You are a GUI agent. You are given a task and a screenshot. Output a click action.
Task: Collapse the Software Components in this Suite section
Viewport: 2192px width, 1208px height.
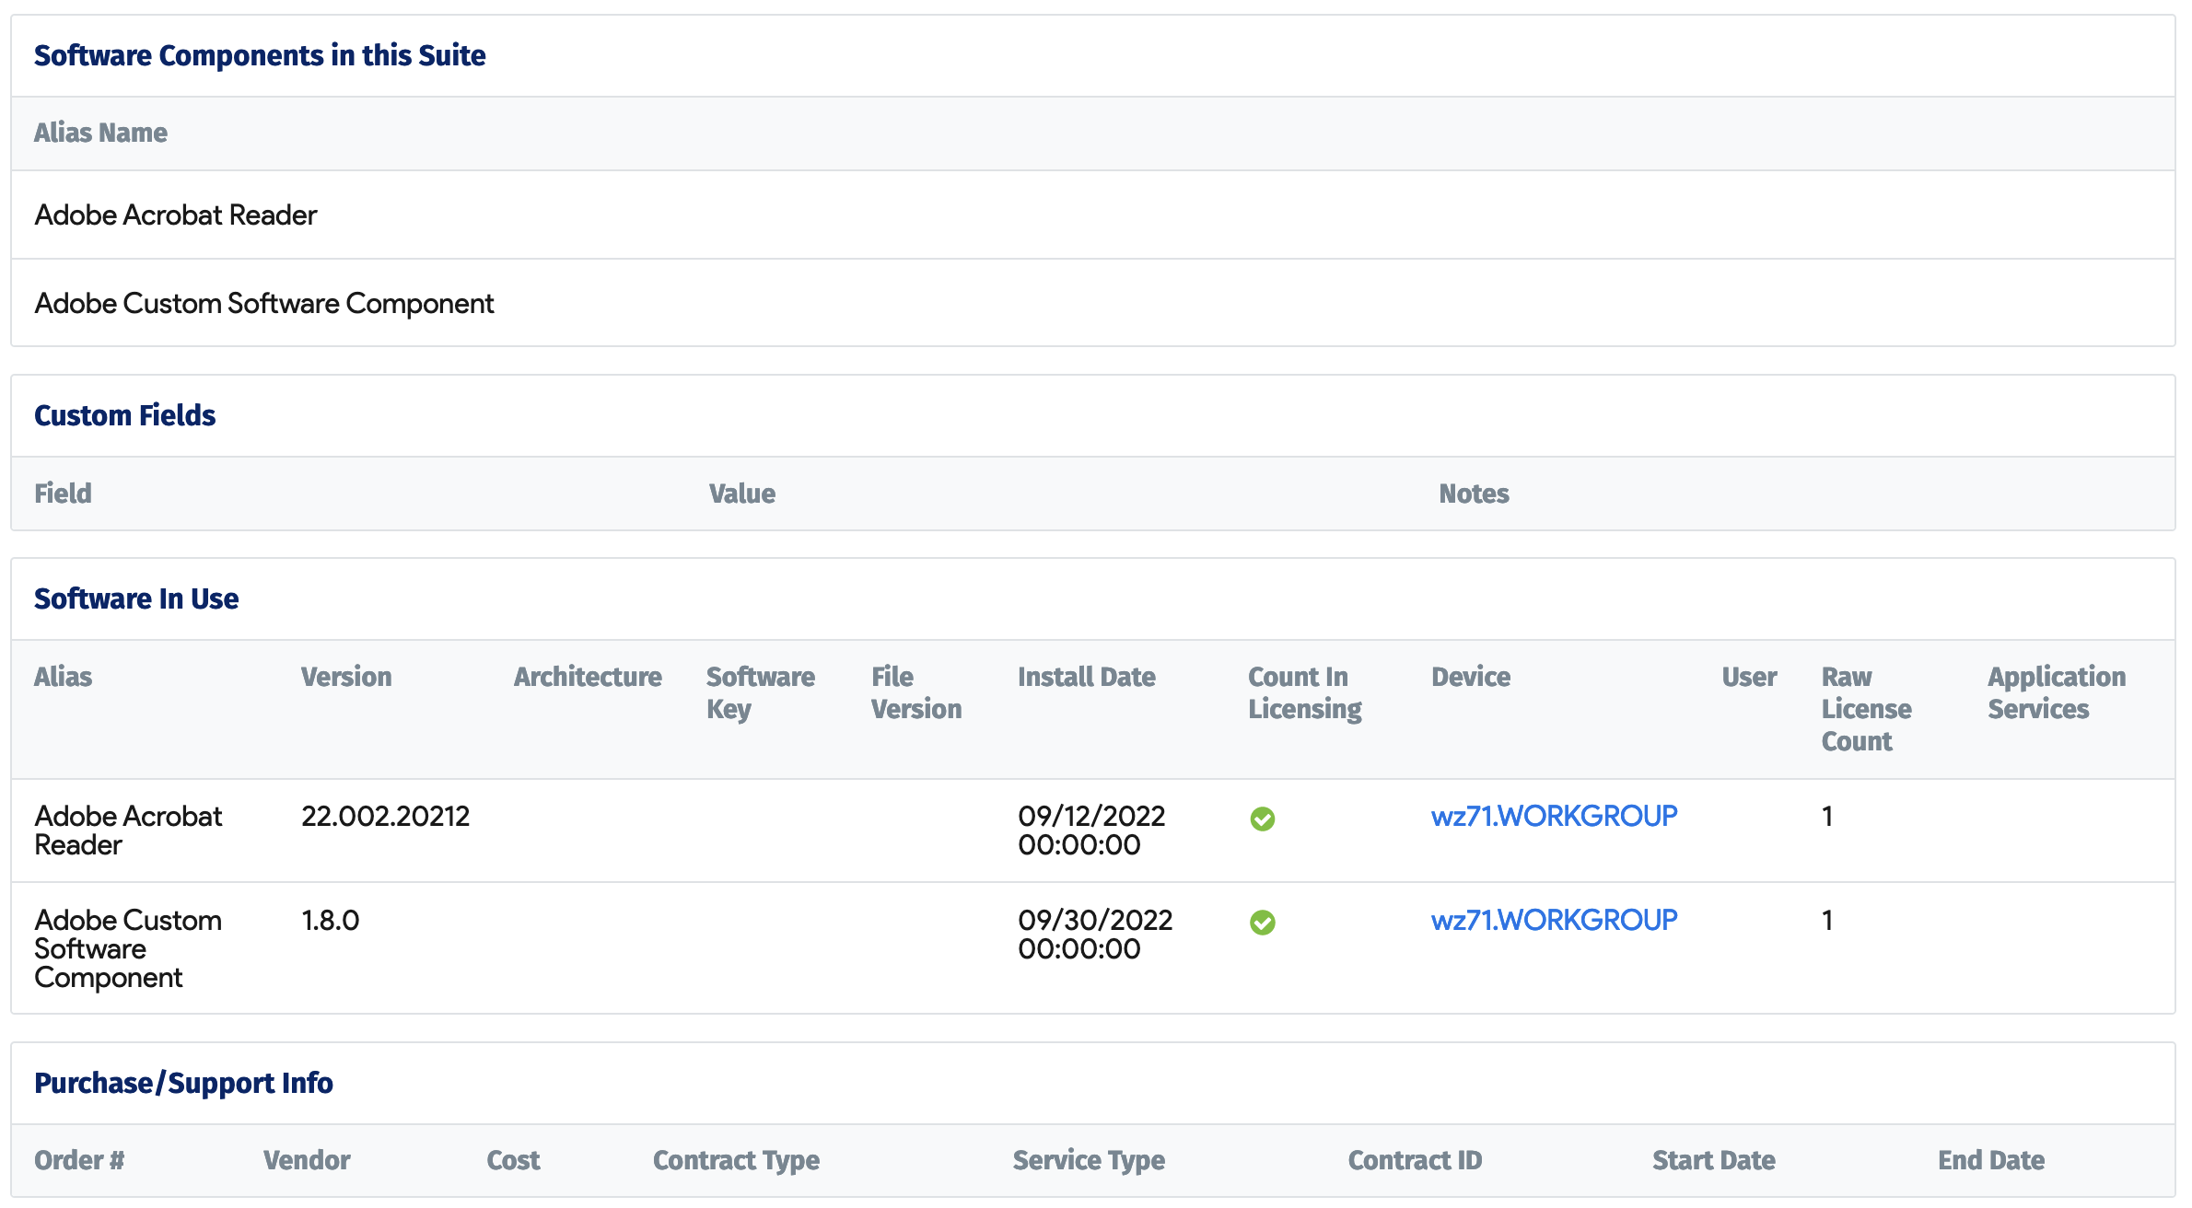pyautogui.click(x=259, y=55)
